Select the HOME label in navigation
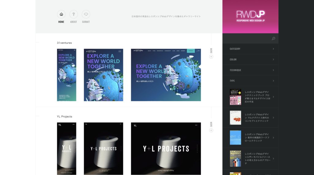The image size is (314, 175). click(x=61, y=22)
